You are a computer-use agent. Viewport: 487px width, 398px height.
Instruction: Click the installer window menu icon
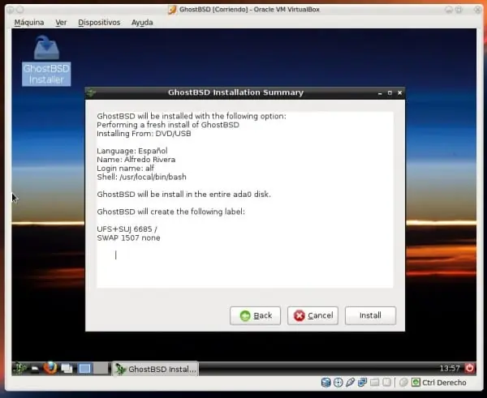point(91,92)
